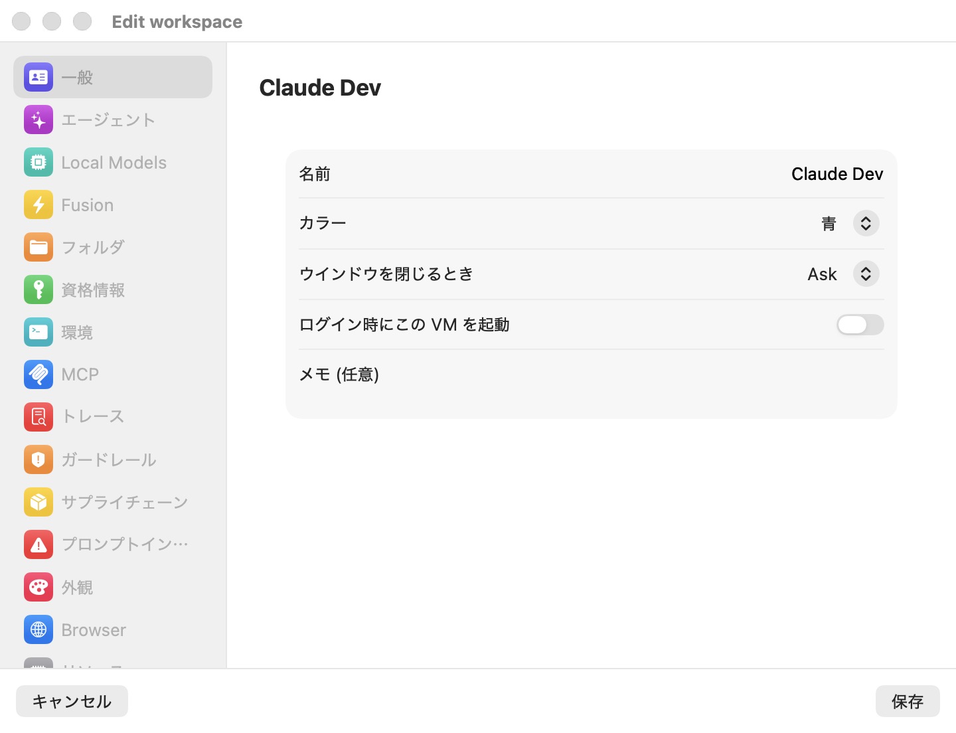Open the 環境 terminal icon
Screen dimensions: 956x733
tap(39, 333)
